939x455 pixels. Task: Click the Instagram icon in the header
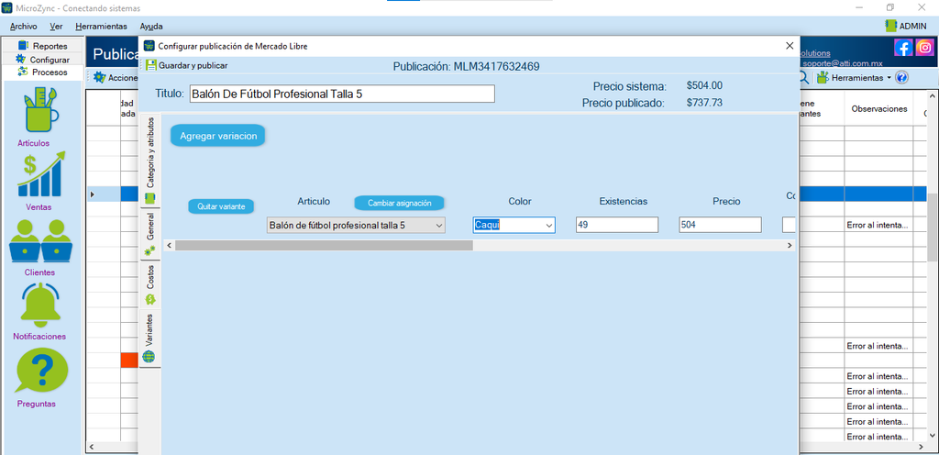pos(924,48)
